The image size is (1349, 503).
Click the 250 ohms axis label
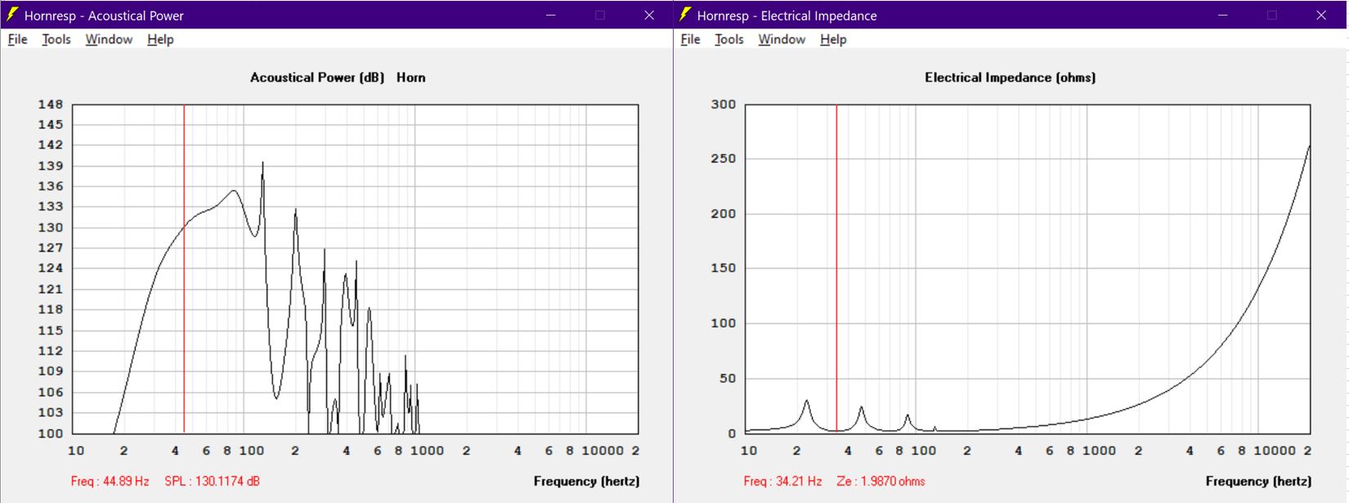[x=724, y=159]
